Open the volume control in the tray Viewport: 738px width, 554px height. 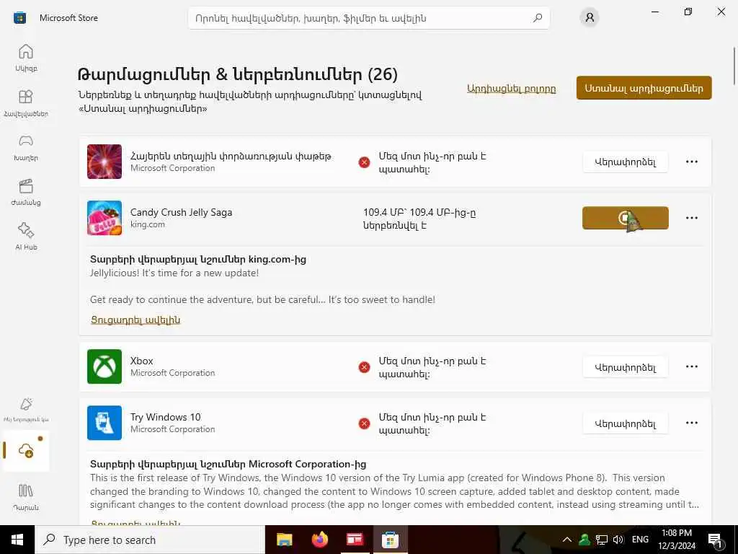pyautogui.click(x=618, y=540)
